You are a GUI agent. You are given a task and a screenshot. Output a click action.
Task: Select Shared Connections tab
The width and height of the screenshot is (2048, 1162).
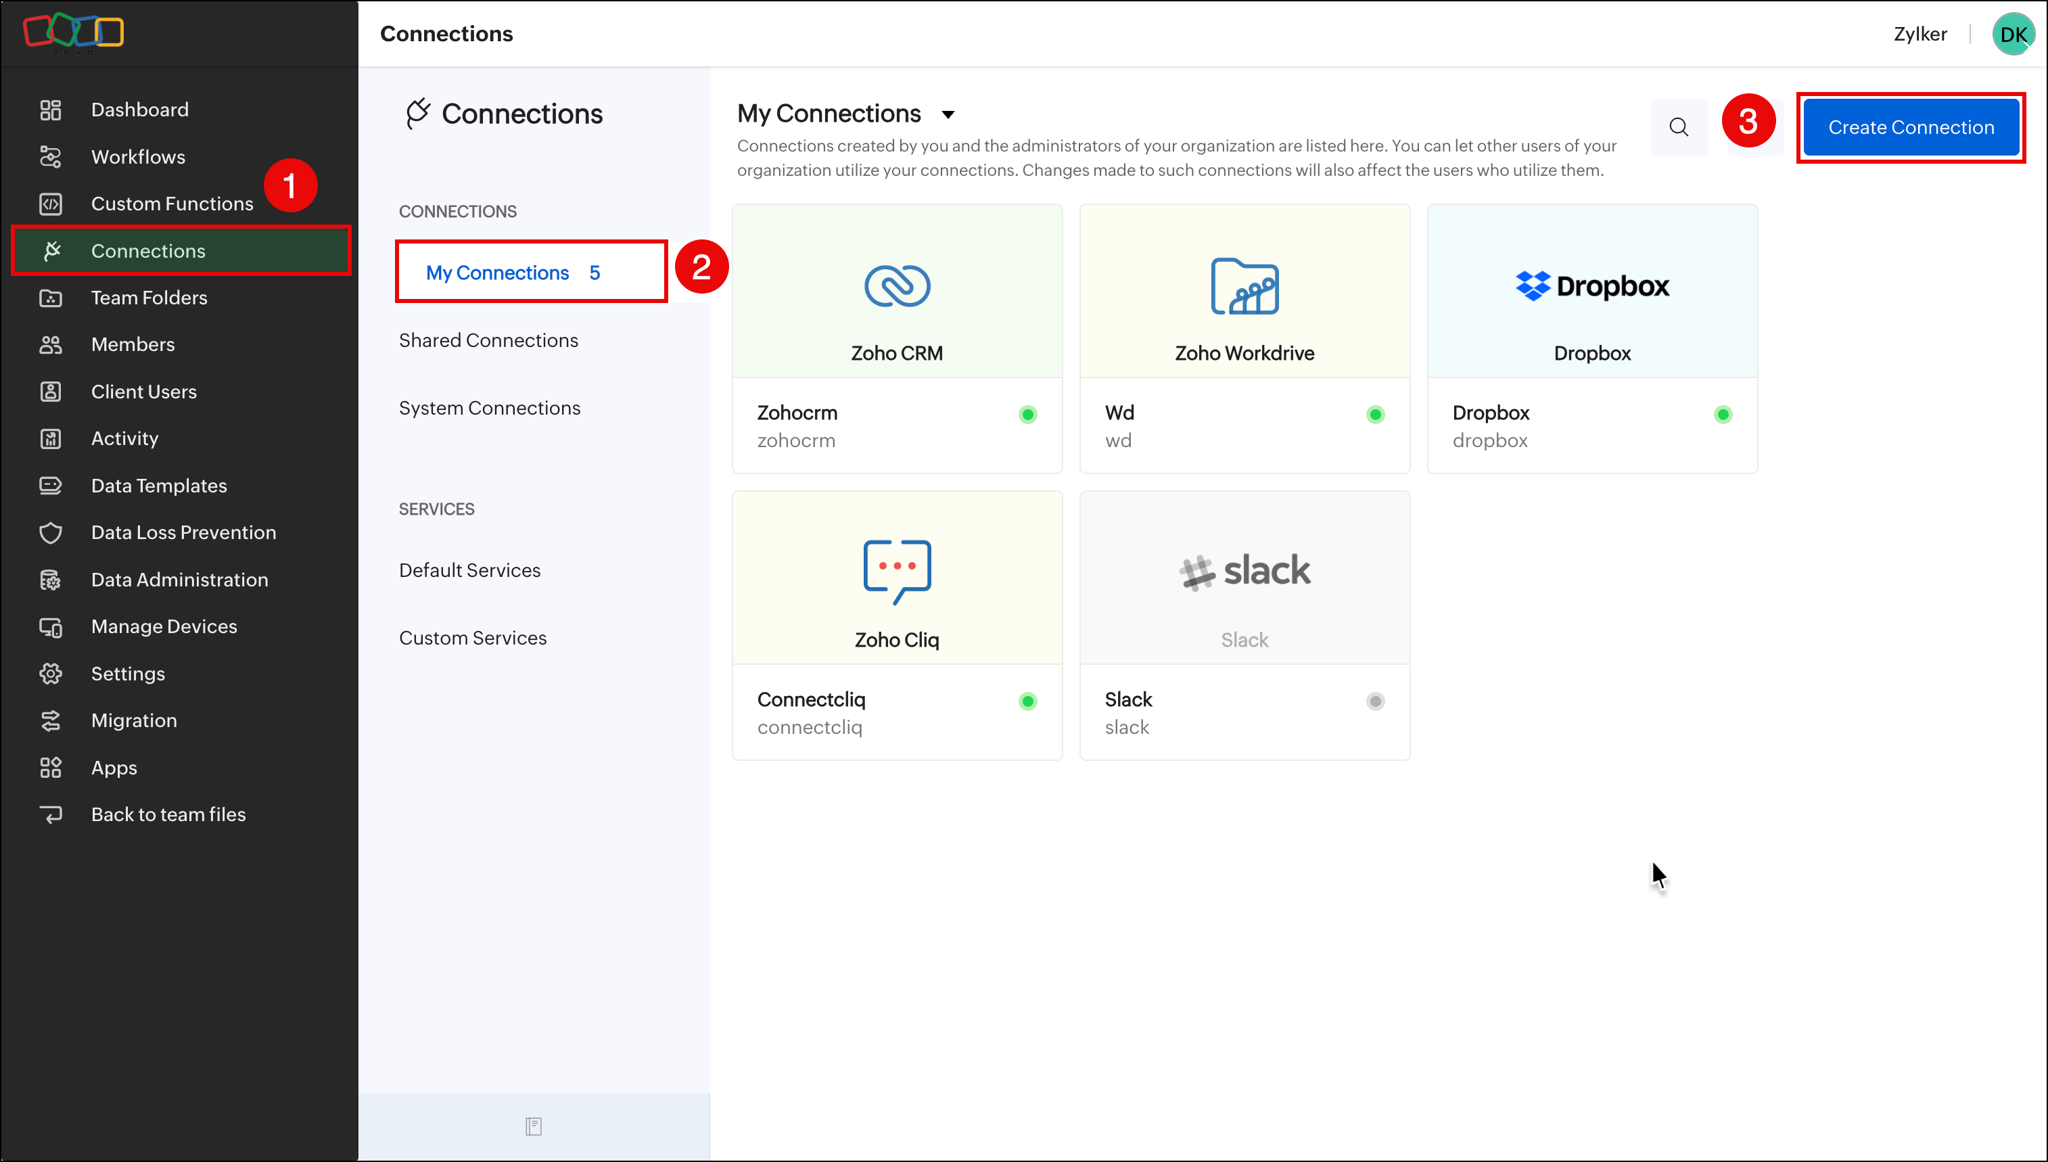click(x=488, y=340)
